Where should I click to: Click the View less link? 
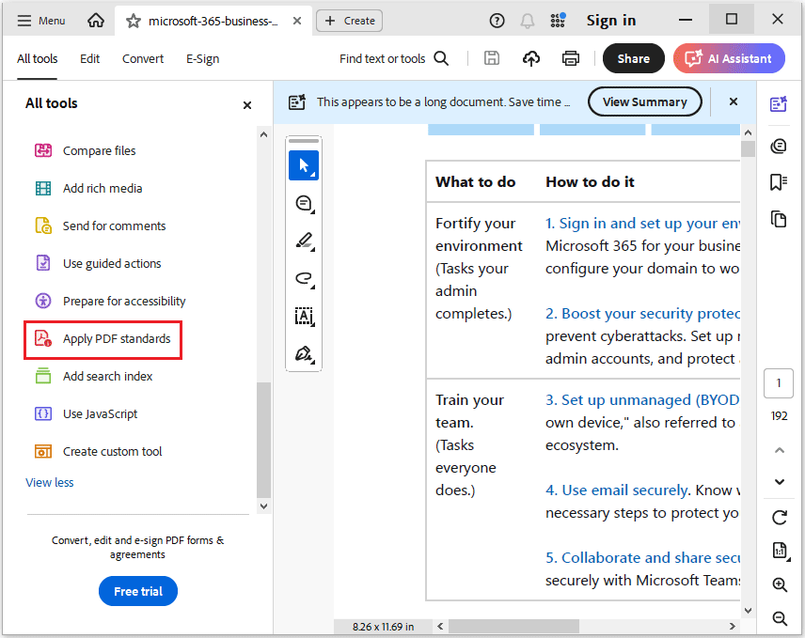[50, 483]
